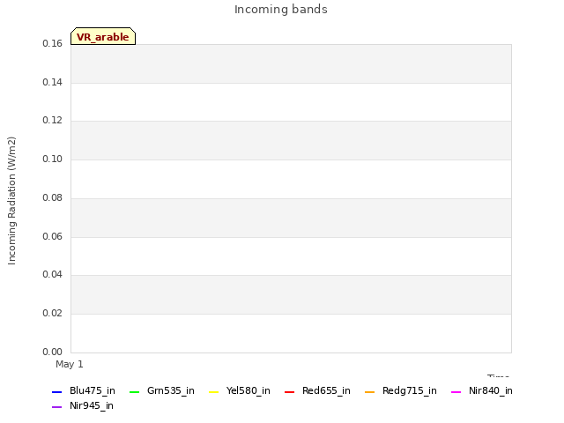Click the green Grn535_in color marker
564x423 pixels.
(134, 391)
